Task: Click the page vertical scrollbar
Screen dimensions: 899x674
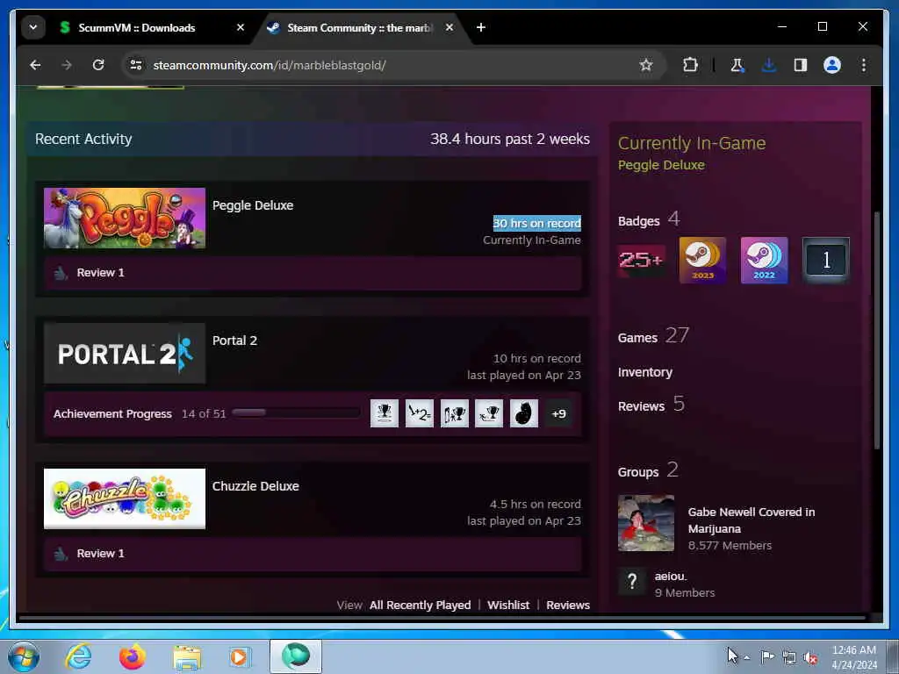Action: [877, 330]
